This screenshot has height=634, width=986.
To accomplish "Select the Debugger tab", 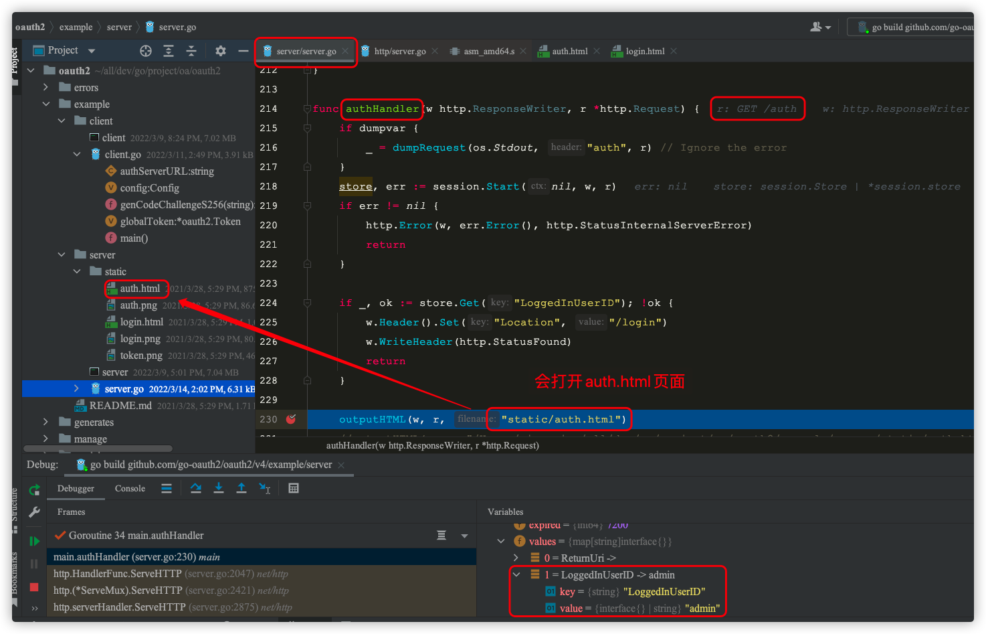I will [76, 488].
